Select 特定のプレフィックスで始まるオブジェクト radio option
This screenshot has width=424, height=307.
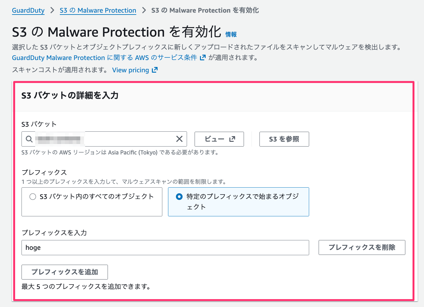pos(179,197)
